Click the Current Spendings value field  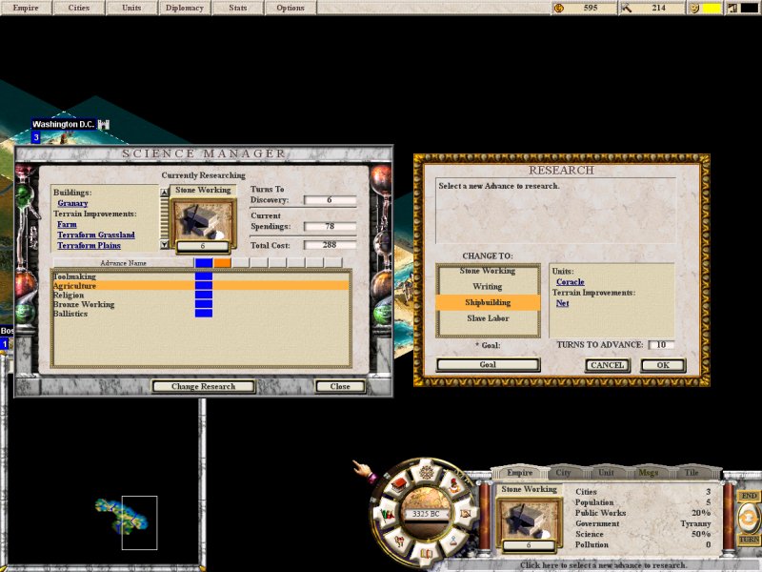[x=330, y=226]
